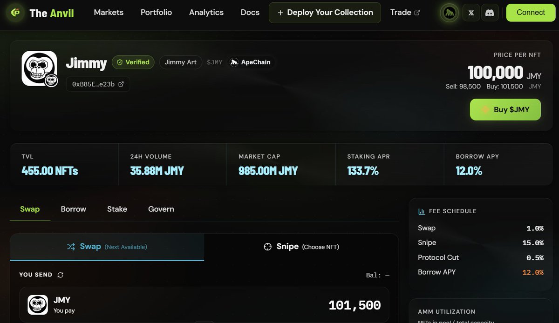Select the Swap tab under stats
This screenshot has height=323, width=559.
pyautogui.click(x=30, y=209)
